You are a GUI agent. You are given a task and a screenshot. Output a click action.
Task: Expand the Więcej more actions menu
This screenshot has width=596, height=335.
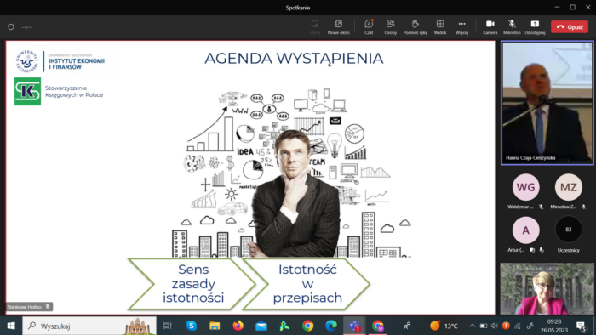[461, 27]
